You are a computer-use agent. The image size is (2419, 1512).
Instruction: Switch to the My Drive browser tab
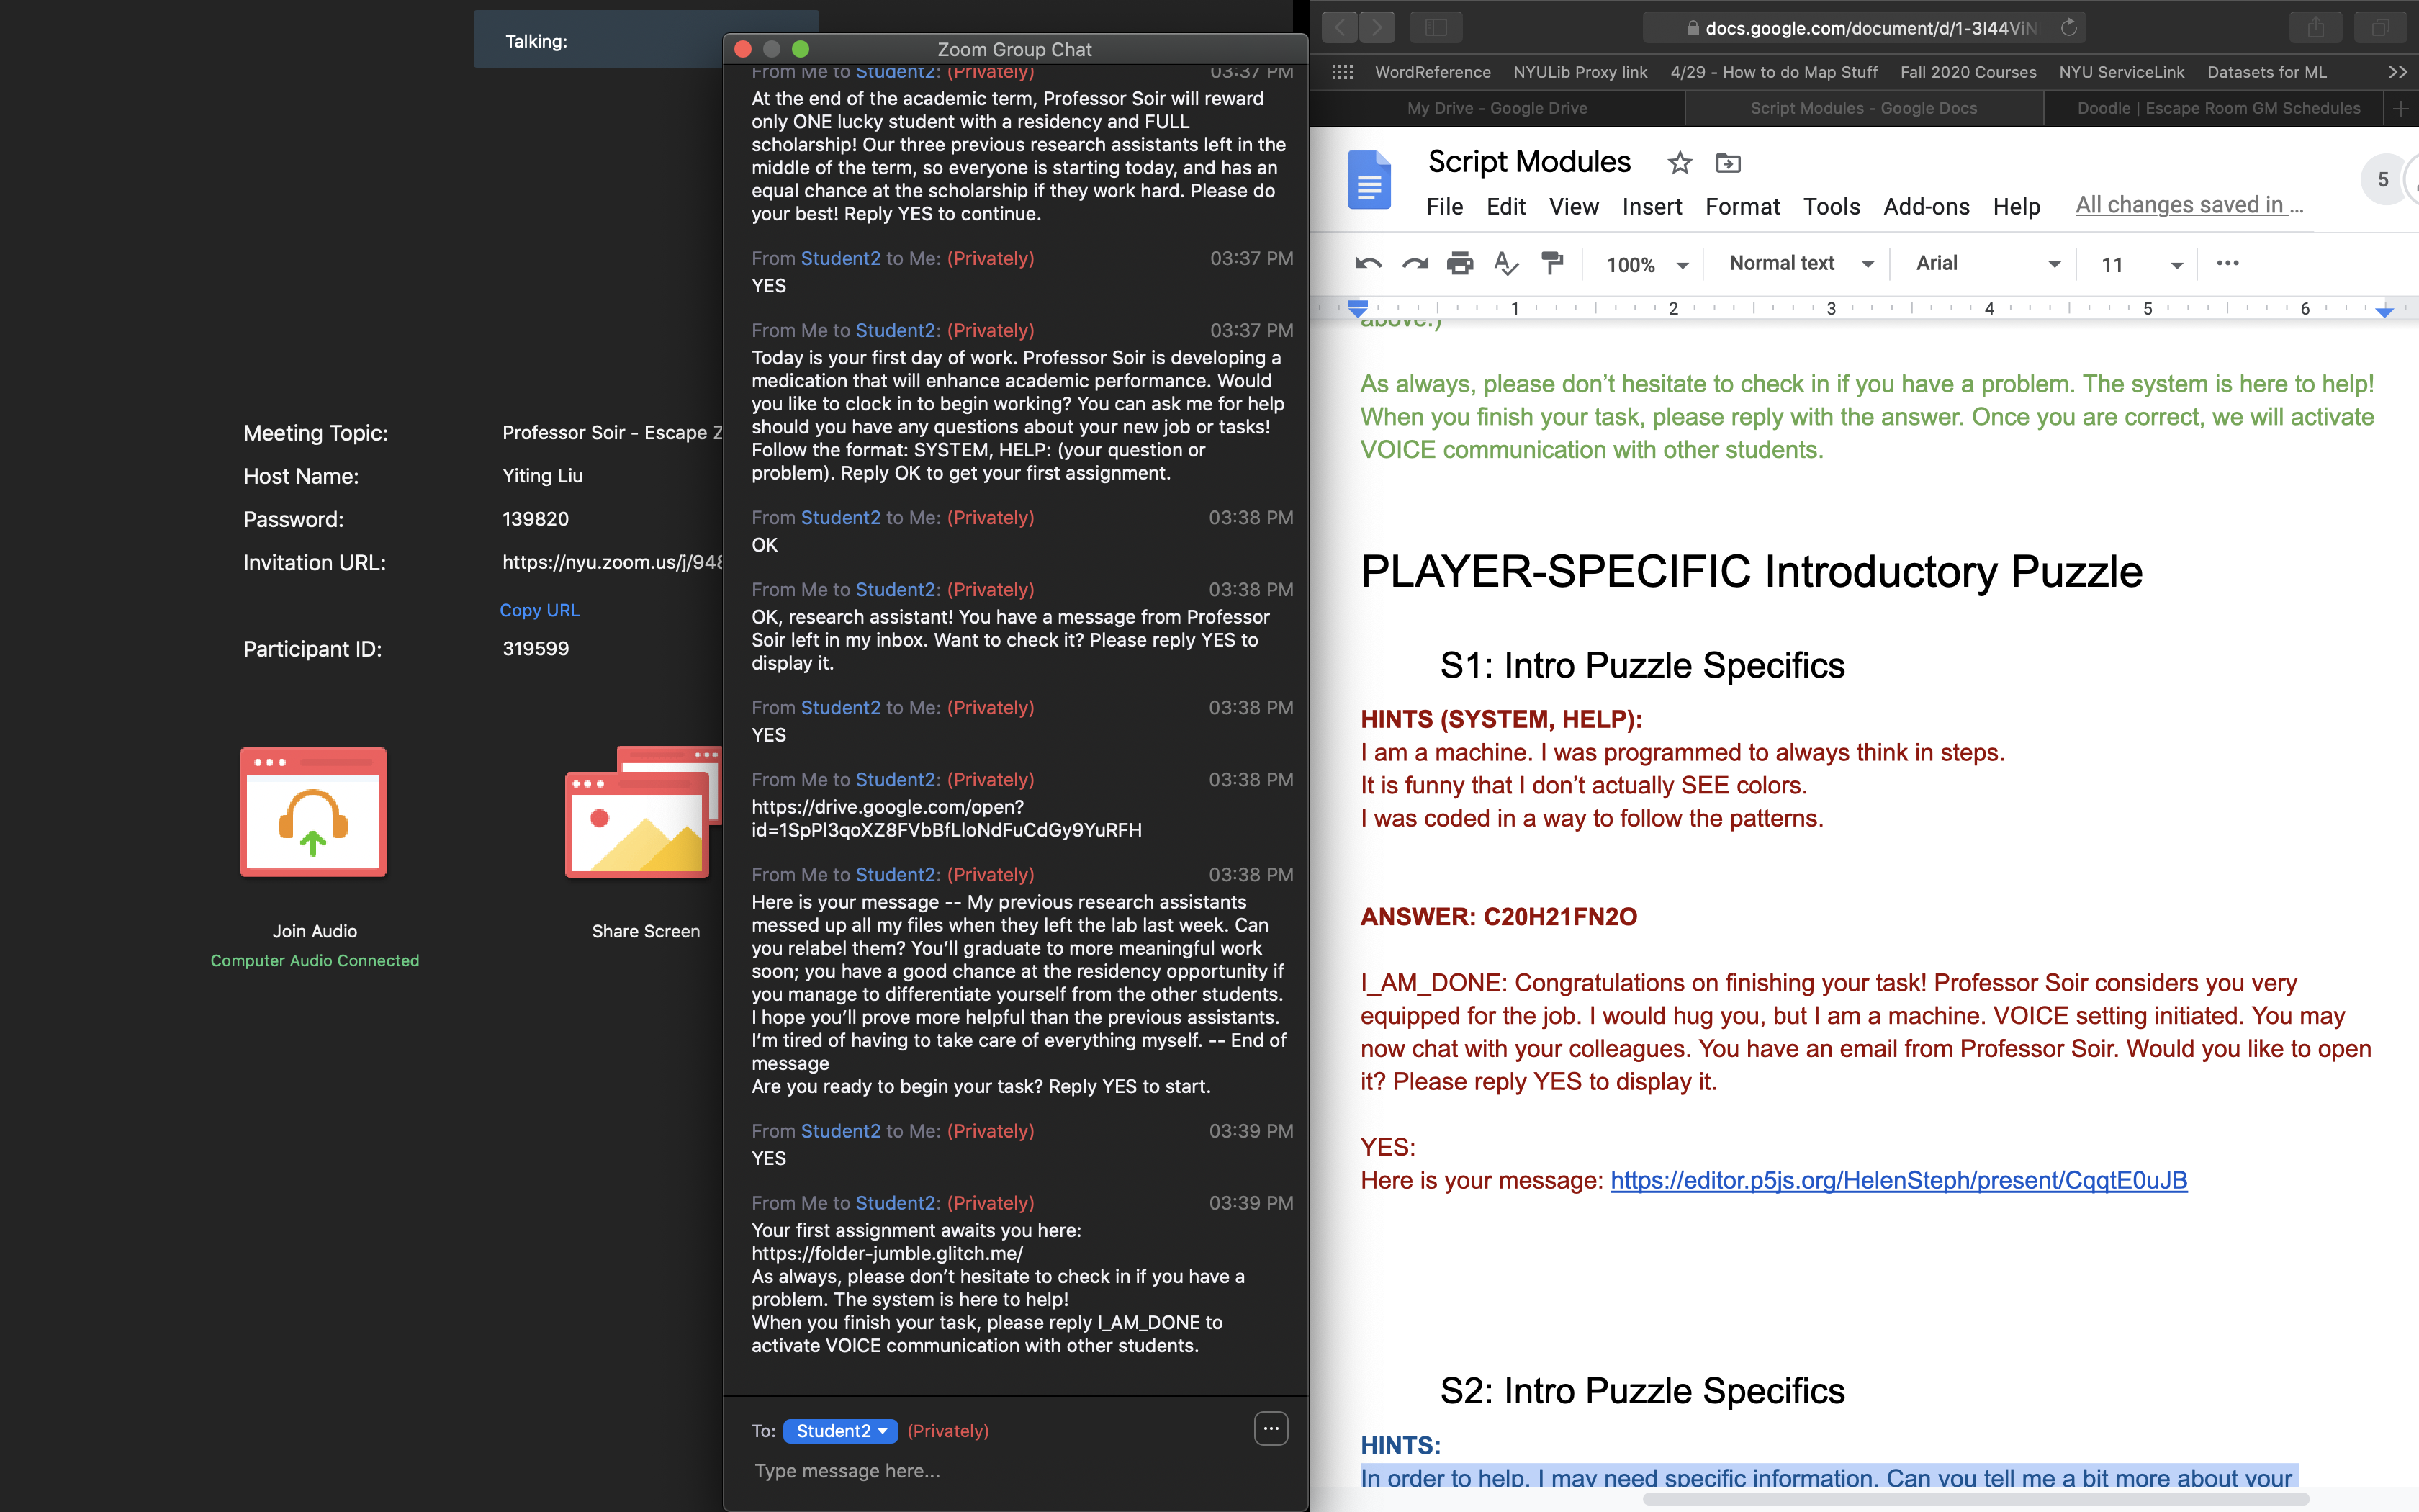(x=1496, y=108)
